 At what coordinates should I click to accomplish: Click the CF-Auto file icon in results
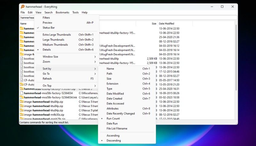point(21,80)
